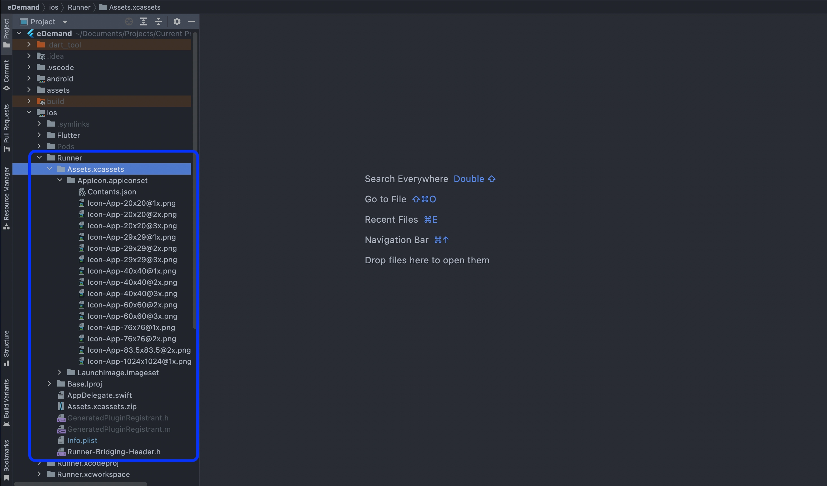Viewport: 827px width, 486px height.
Task: Open the Structure tool window
Action: pos(6,348)
